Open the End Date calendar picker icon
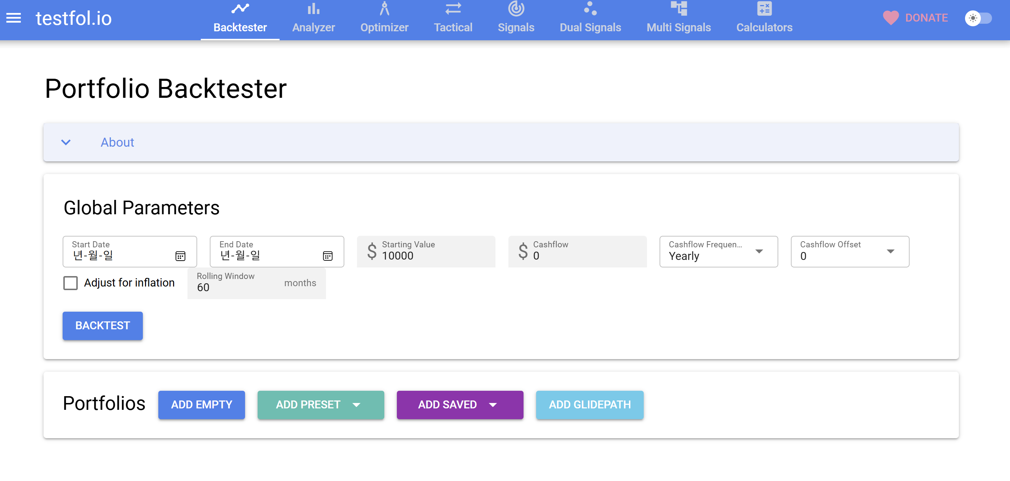Viewport: 1010px width, 481px height. tap(327, 256)
